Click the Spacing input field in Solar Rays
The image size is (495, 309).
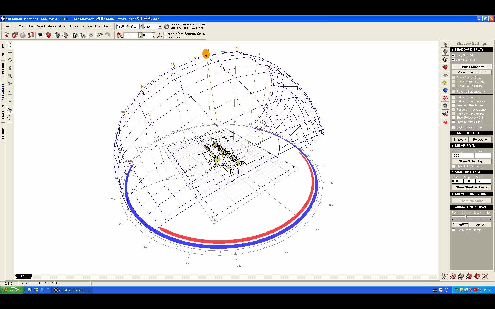[463, 156]
